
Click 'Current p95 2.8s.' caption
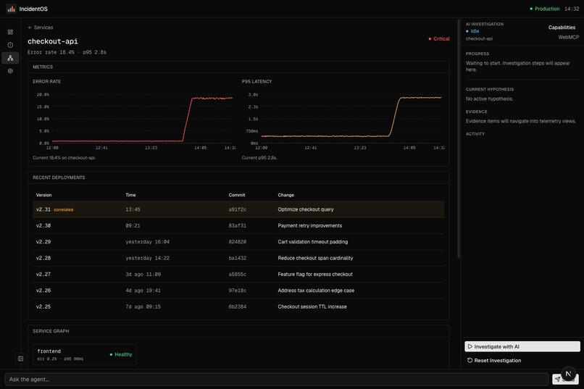click(x=259, y=158)
